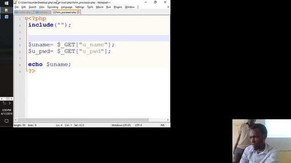
Task: Open the File menu
Action: tap(16, 7)
